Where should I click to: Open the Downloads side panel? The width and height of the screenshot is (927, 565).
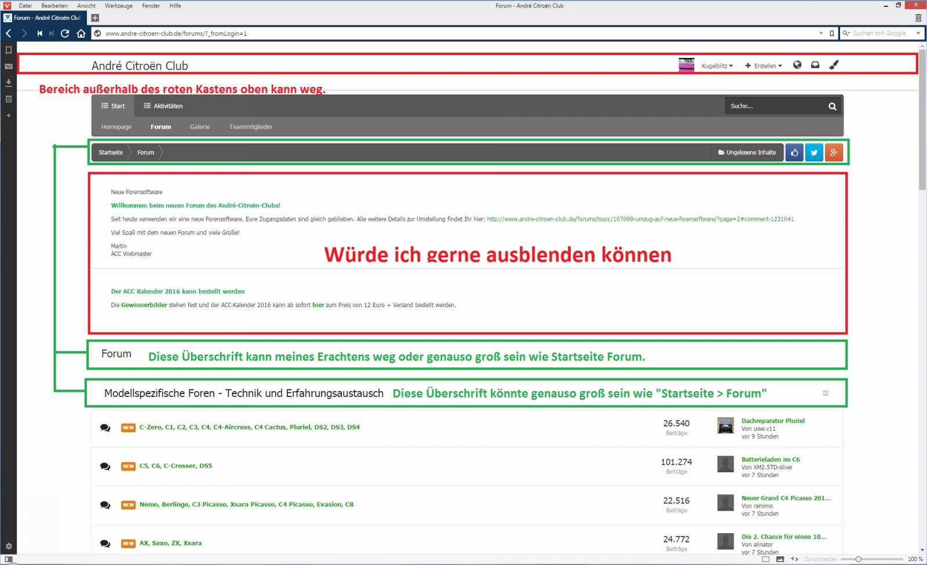[9, 83]
